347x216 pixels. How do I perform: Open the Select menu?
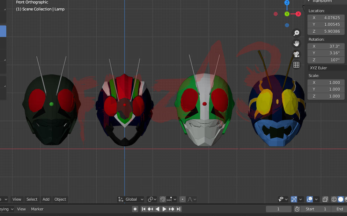click(x=32, y=199)
